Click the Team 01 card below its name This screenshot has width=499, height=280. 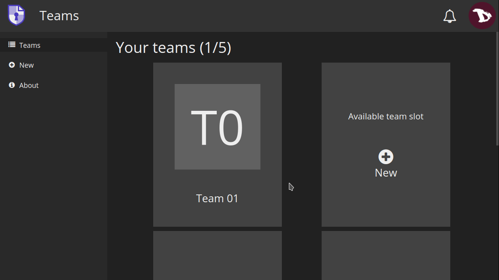point(217,216)
